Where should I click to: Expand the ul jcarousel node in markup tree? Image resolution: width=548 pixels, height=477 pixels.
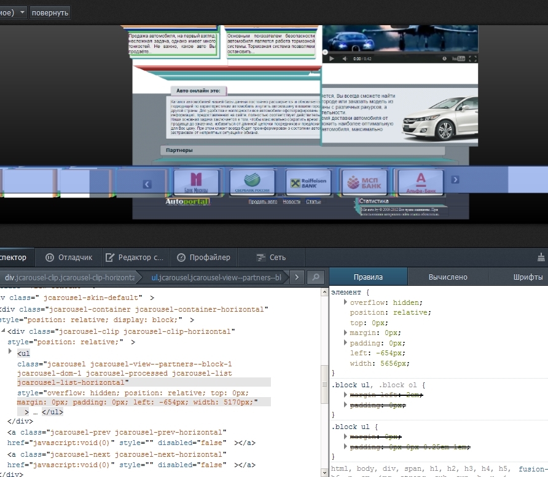(10, 352)
